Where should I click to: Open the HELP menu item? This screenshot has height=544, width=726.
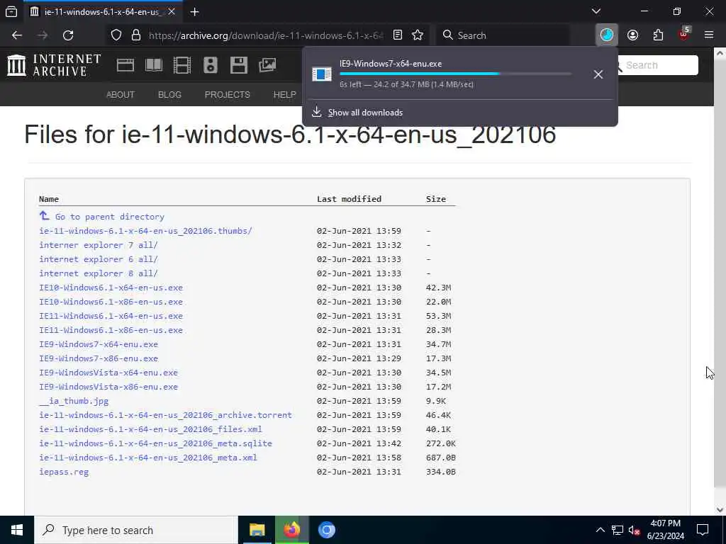click(284, 94)
